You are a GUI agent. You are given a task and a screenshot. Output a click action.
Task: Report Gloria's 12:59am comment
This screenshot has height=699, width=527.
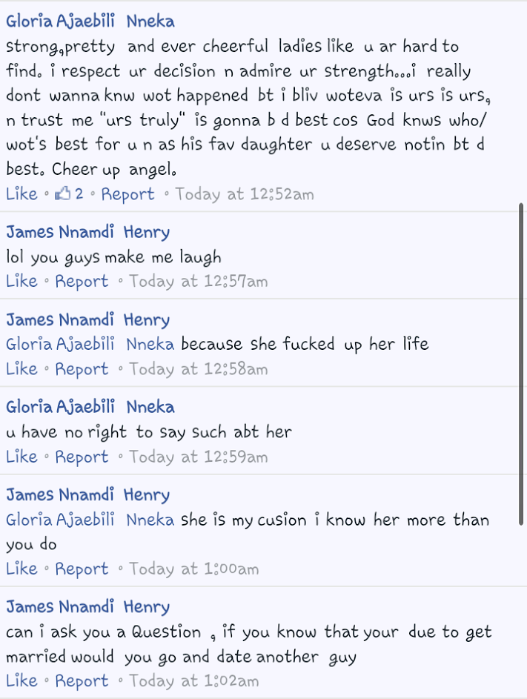point(82,457)
